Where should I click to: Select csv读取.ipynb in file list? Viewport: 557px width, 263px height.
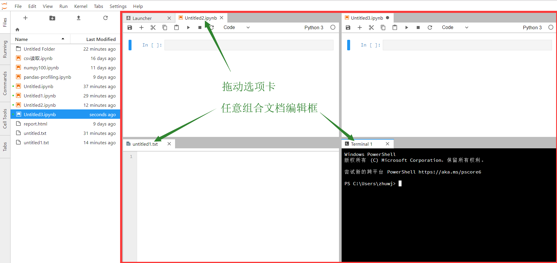pyautogui.click(x=65, y=58)
